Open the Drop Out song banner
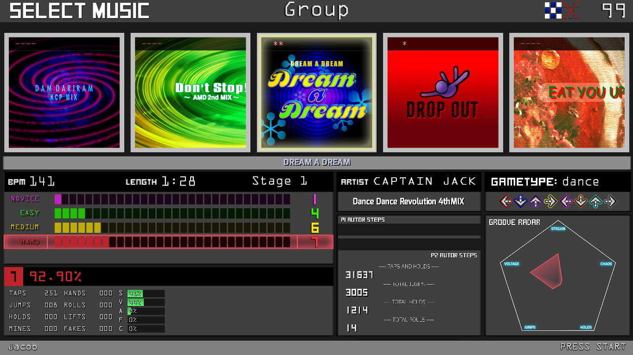 coord(443,93)
